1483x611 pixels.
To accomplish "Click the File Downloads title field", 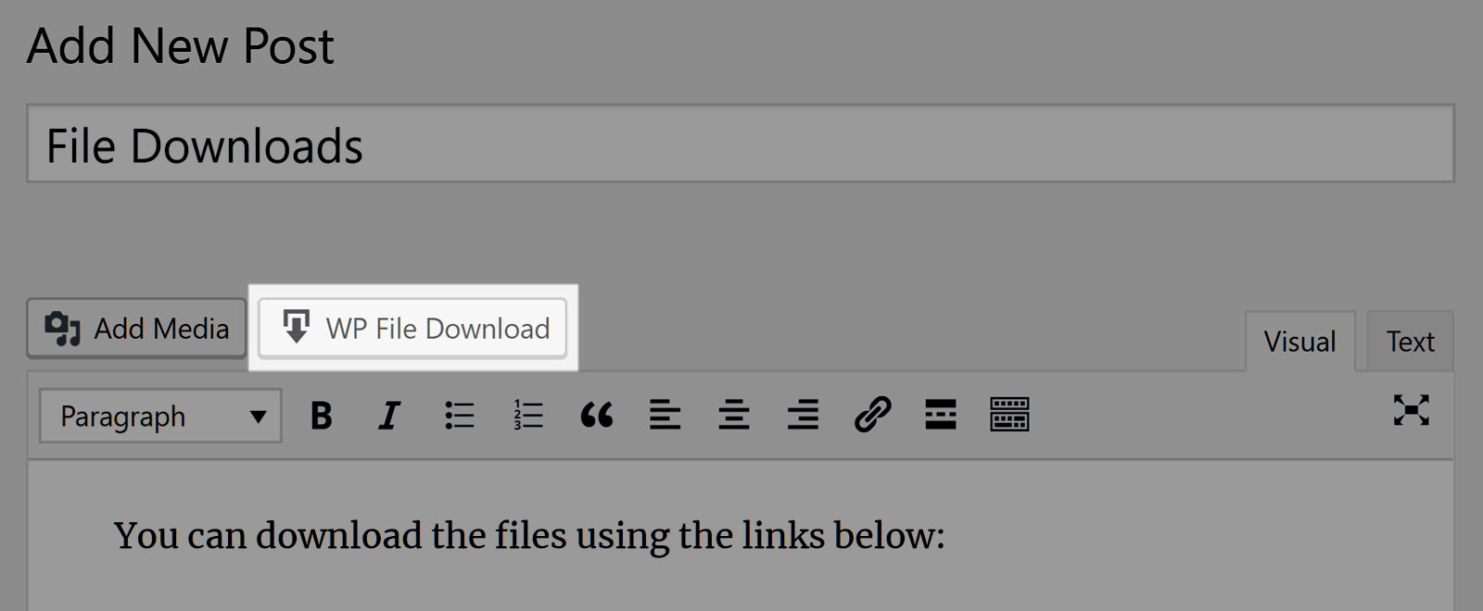I will (x=740, y=144).
